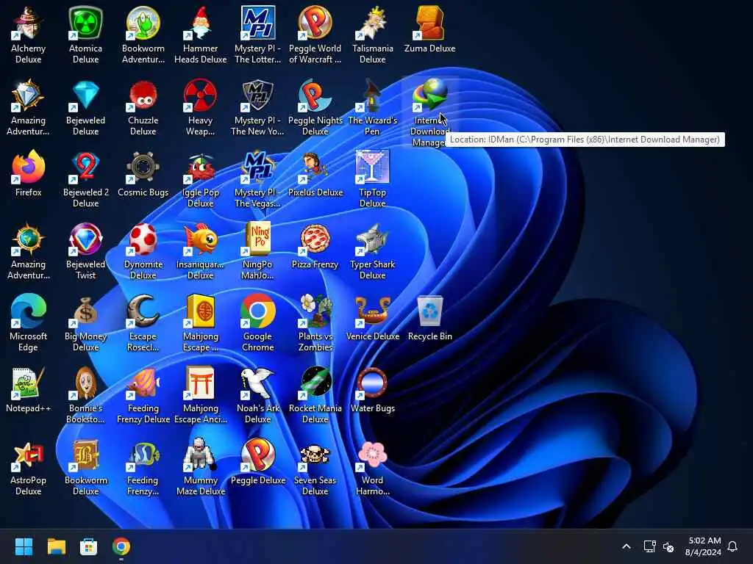Image resolution: width=753 pixels, height=564 pixels.
Task: Switch to Chrome on taskbar
Action: click(121, 546)
